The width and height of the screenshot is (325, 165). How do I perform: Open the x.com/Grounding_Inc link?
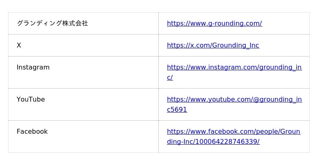click(x=213, y=46)
